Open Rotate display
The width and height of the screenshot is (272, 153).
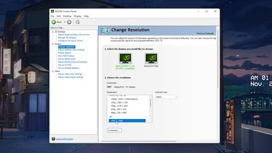tap(65, 53)
